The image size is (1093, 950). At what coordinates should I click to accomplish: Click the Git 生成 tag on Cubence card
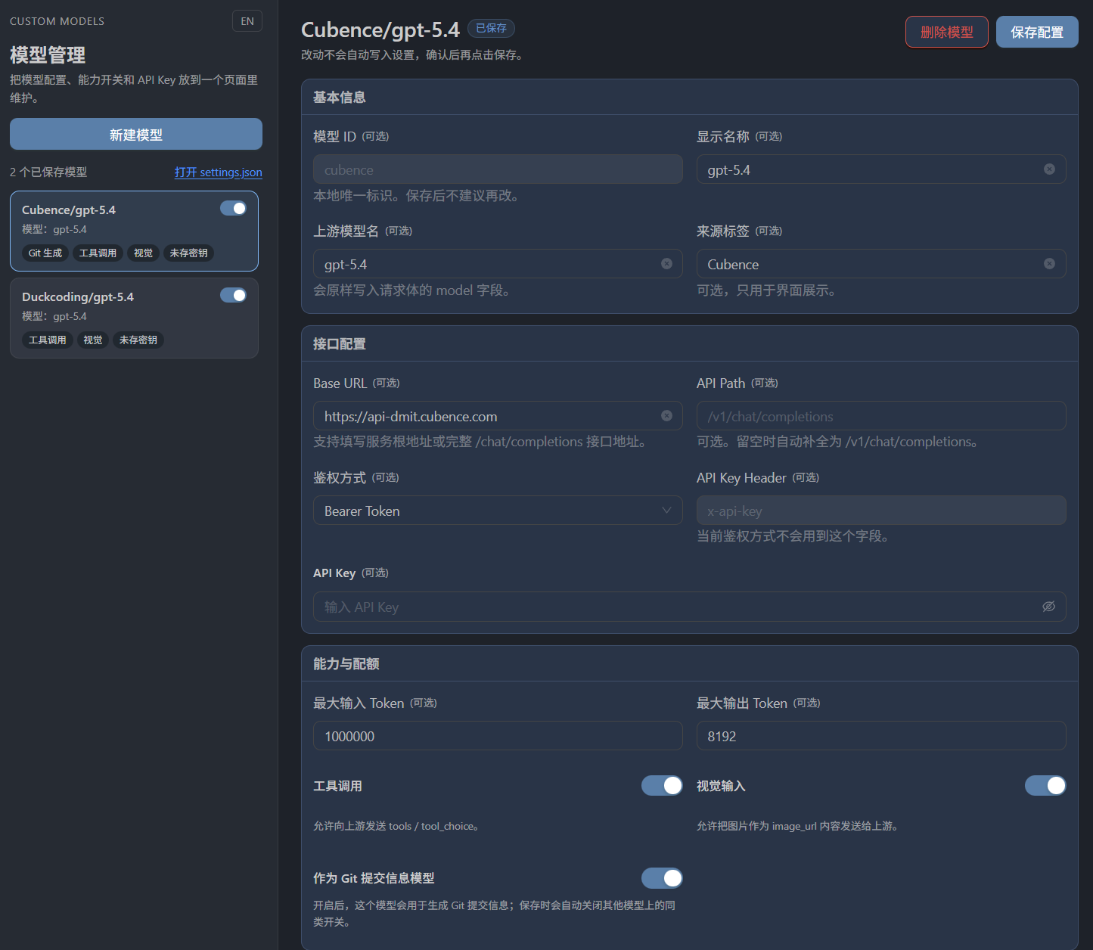coord(45,253)
